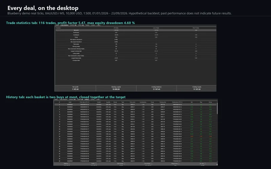Screen dimensions: 271x169
Task: Select History row with ID 12
Action: pyautogui.click(x=135, y=117)
